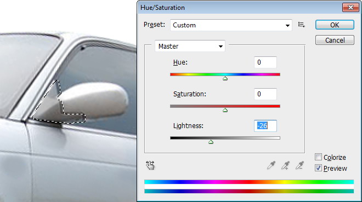Click the top color spectrum bar

pyautogui.click(x=249, y=182)
